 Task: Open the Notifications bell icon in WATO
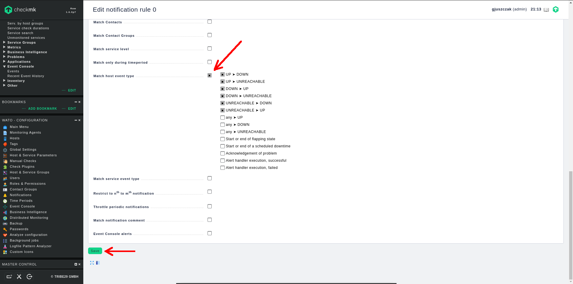(5, 195)
